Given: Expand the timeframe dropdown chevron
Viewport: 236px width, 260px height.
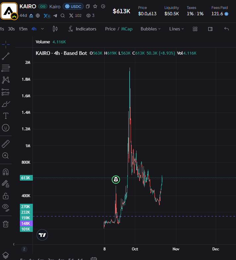Looking at the screenshot, I should click(x=42, y=29).
